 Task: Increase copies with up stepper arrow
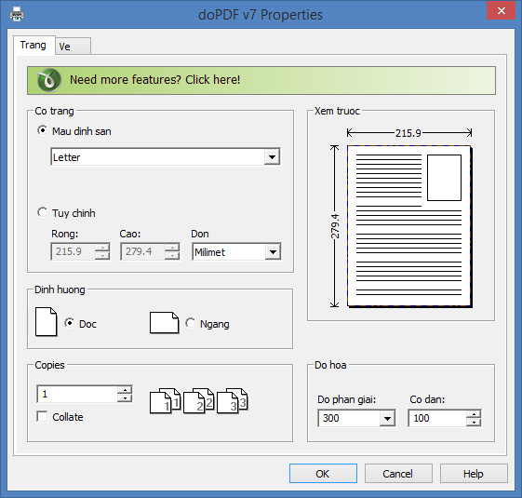tap(125, 390)
